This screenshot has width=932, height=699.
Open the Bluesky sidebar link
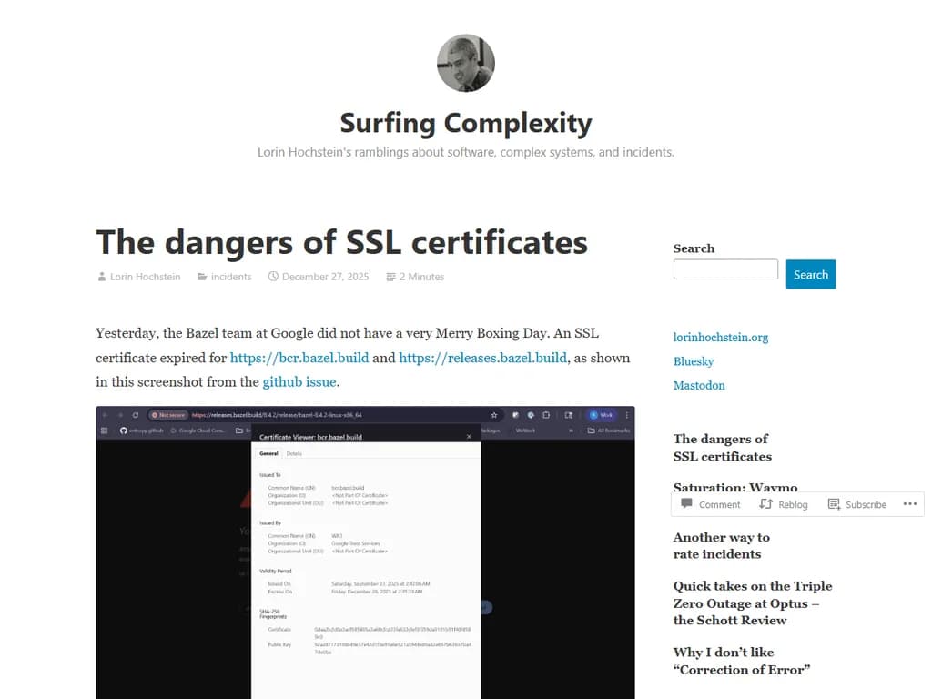pos(693,361)
